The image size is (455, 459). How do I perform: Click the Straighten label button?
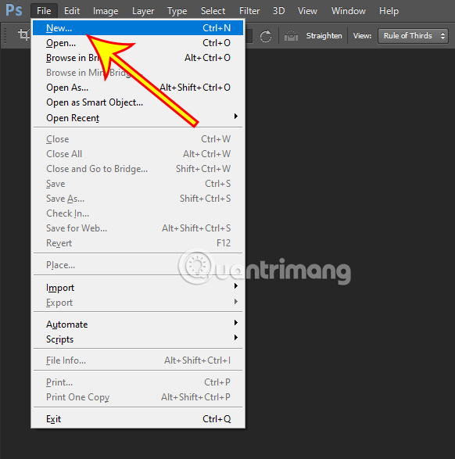tap(324, 36)
